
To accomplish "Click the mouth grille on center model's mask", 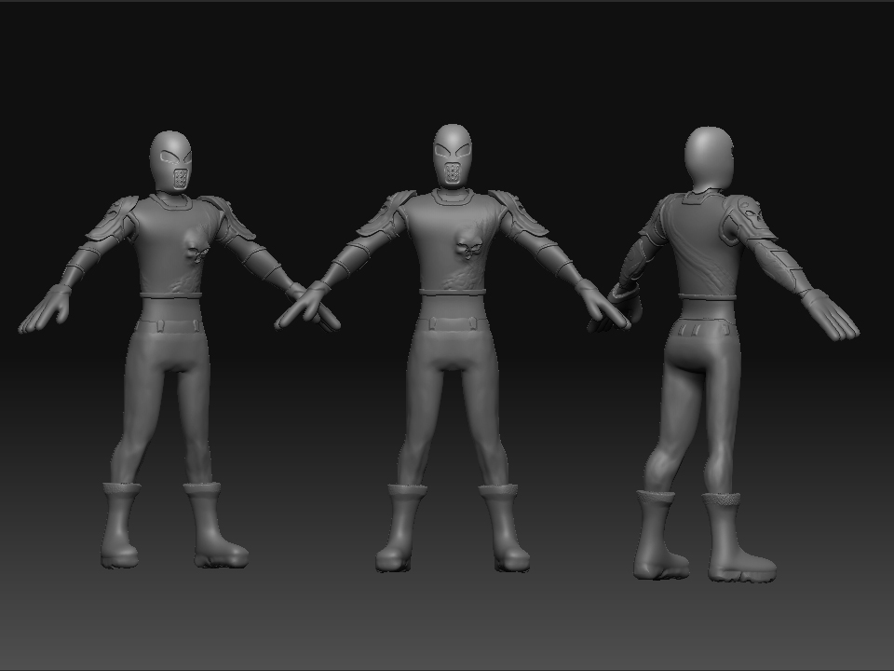I will coord(453,172).
